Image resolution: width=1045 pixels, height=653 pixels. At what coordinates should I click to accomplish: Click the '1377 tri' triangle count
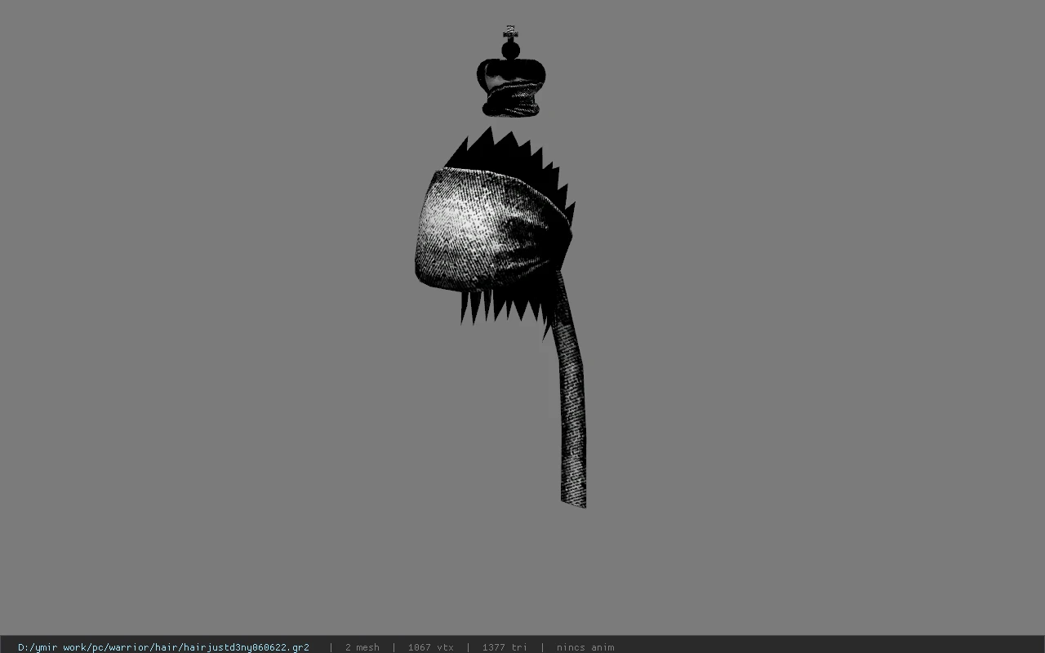(505, 647)
